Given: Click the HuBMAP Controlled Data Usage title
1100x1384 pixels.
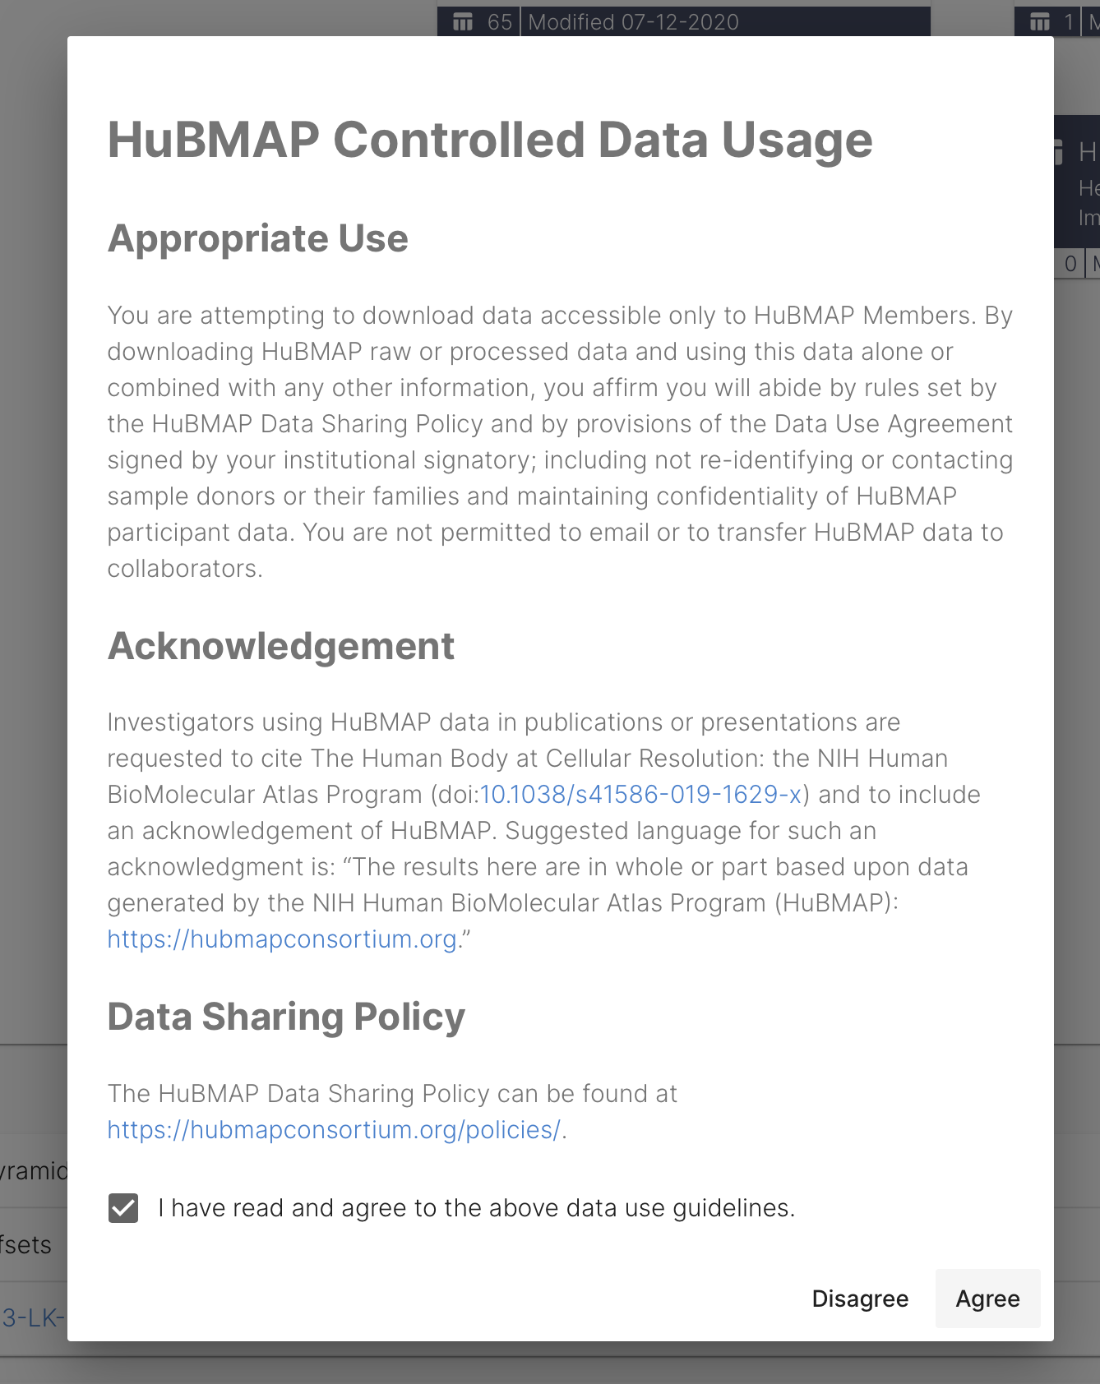Looking at the screenshot, I should (490, 139).
